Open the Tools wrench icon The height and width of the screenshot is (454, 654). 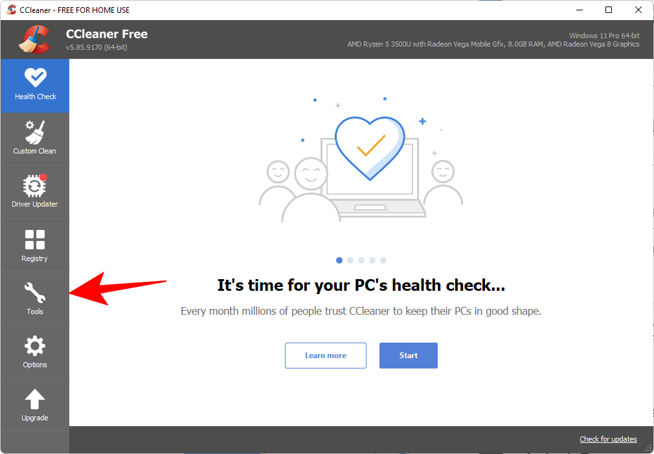click(x=35, y=293)
